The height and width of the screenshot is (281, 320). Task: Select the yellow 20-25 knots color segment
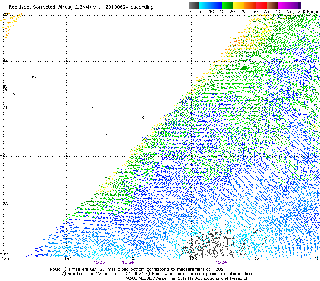pos(239,5)
